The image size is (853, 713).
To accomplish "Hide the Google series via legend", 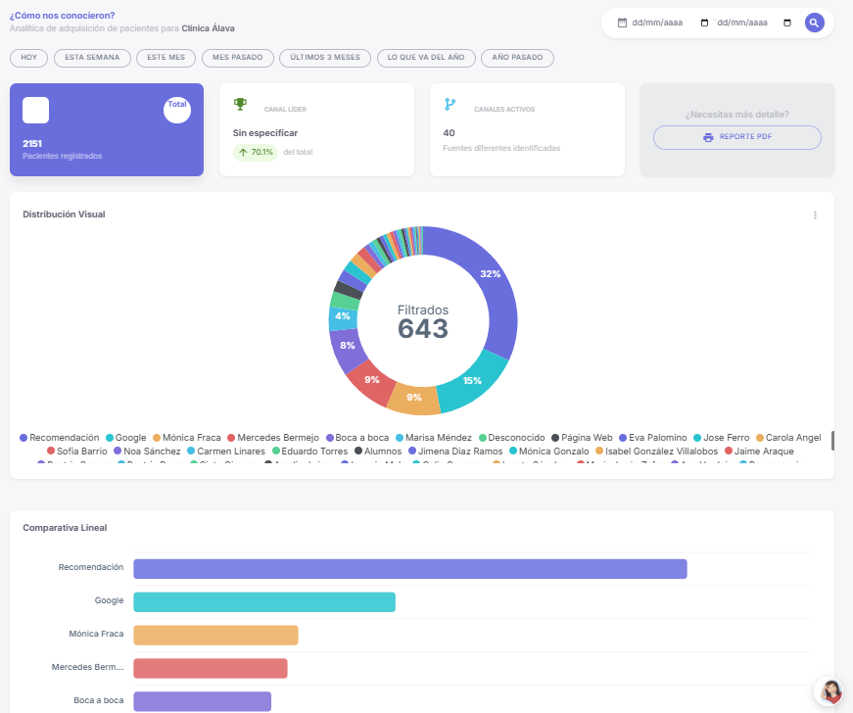I will [x=125, y=438].
